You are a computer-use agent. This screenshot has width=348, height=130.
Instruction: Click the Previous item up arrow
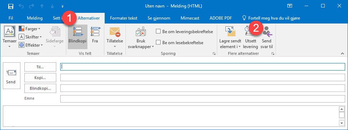(42, 6)
